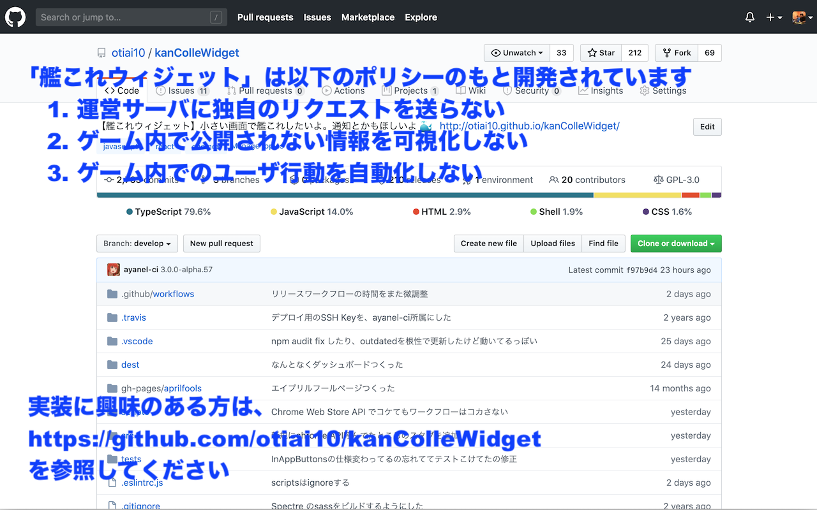Open the Settings tab
Viewport: 817px width, 510px height.
point(663,91)
